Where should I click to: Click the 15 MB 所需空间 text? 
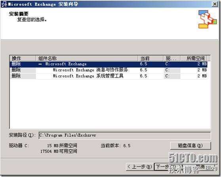(x=62, y=145)
